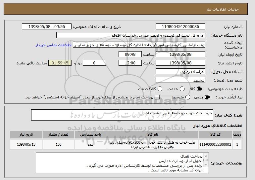This screenshot has height=180, width=255.
Task: Select the کالا radio button
Action: (x=199, y=89)
